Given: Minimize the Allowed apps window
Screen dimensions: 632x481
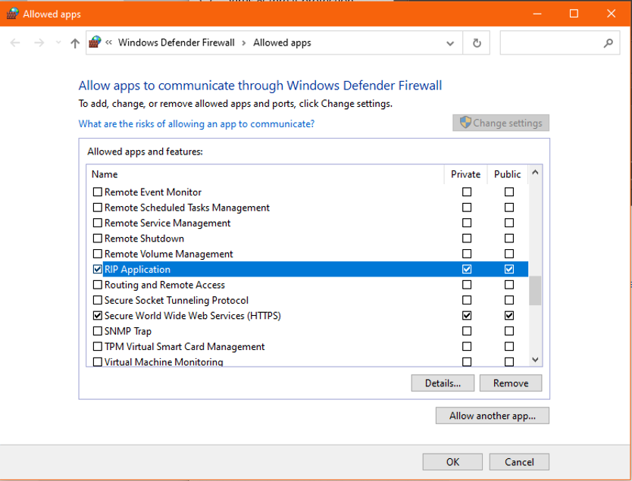Looking at the screenshot, I should [x=537, y=14].
